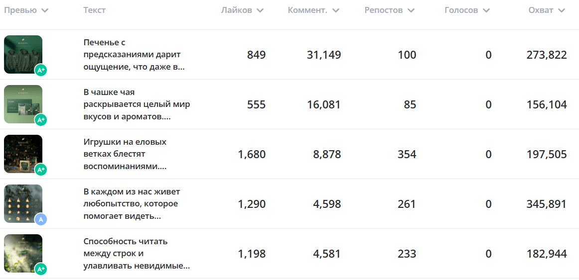The width and height of the screenshot is (579, 280).
Task: Open the post text "В чашке чая раскрывается"
Action: click(x=137, y=104)
